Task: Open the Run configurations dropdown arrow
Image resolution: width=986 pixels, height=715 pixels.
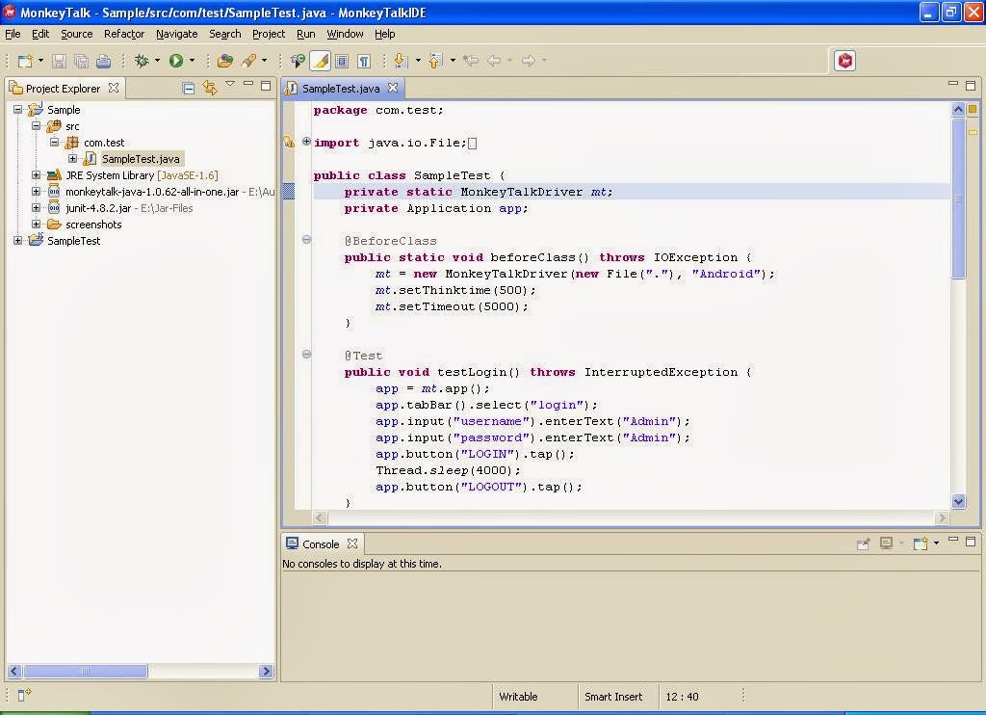Action: click(192, 61)
